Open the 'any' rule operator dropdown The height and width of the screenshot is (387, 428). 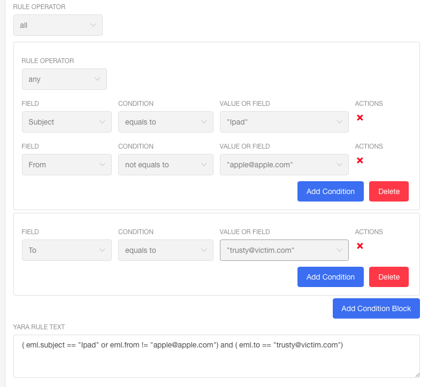click(64, 79)
